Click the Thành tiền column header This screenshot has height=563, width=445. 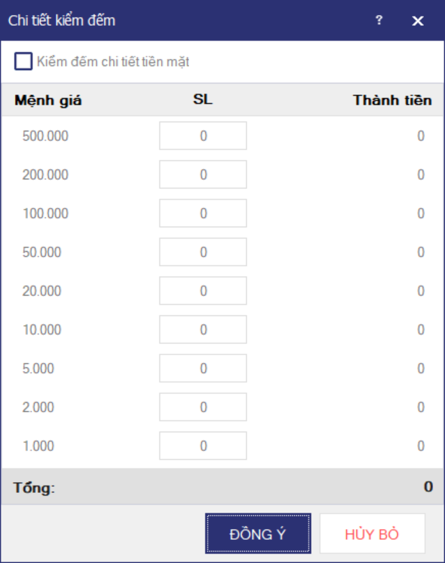(392, 101)
